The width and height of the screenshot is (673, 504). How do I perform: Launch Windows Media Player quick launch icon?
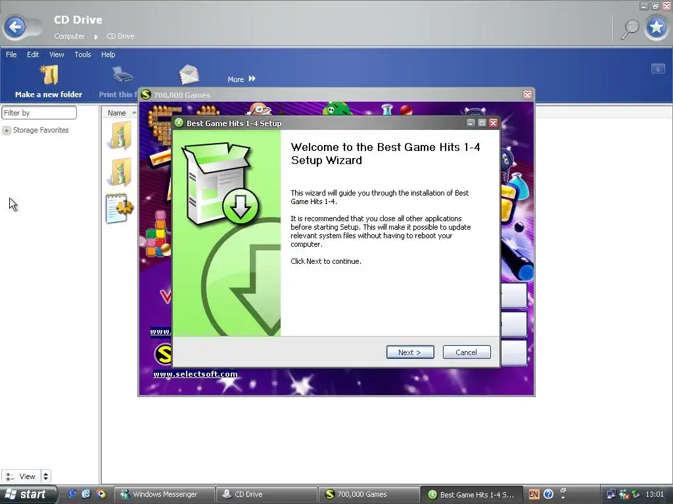pyautogui.click(x=101, y=493)
